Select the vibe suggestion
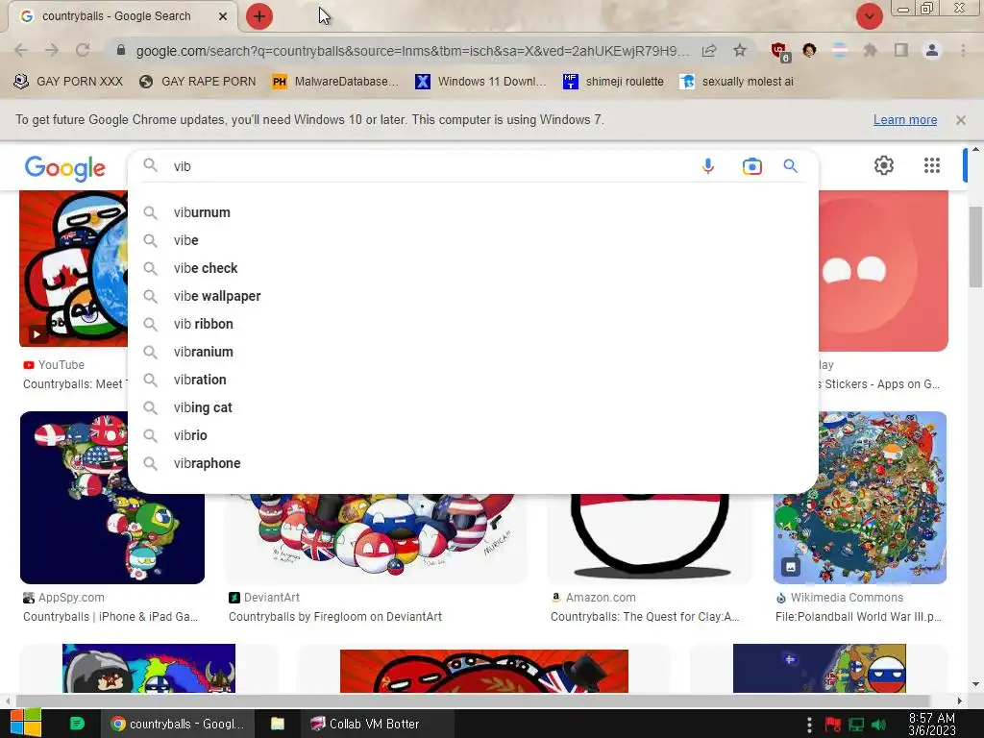984x738 pixels. click(473, 240)
